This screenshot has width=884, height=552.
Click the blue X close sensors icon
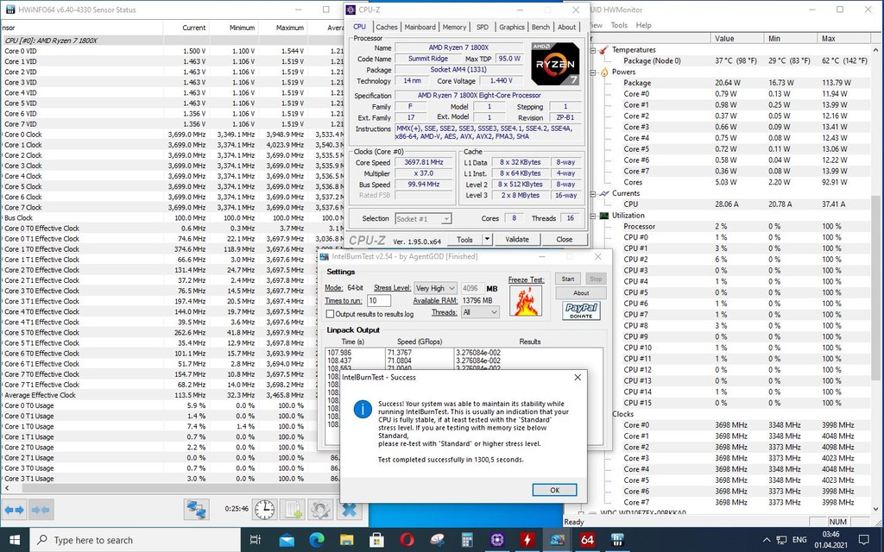point(350,509)
